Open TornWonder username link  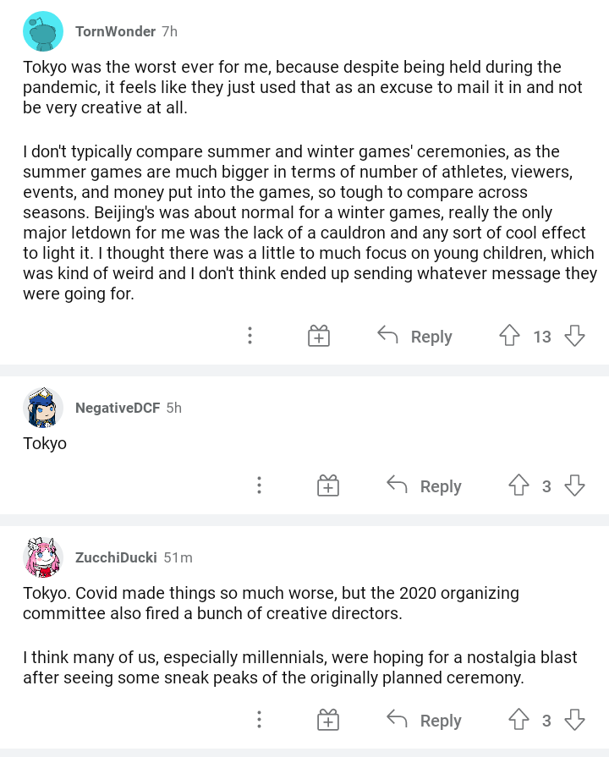[115, 31]
